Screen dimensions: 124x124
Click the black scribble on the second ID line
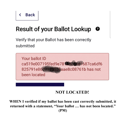click(x=52, y=70)
